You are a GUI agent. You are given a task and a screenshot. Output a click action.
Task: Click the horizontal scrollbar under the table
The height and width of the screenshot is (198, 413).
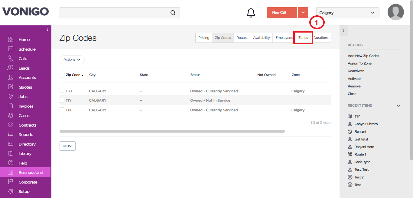172,131
